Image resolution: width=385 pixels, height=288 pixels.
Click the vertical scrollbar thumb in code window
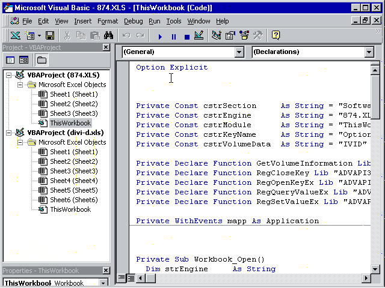point(375,97)
